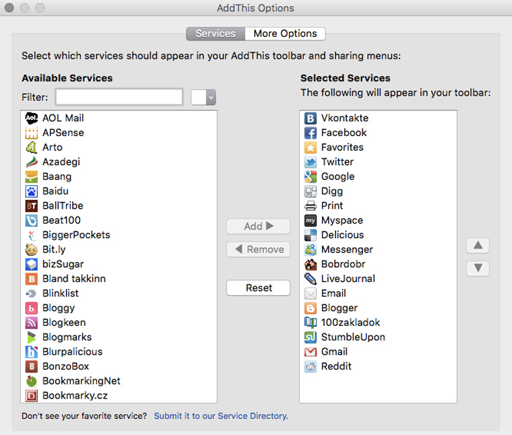Image resolution: width=512 pixels, height=435 pixels.
Task: Choose the Arto service icon
Action: 32,147
